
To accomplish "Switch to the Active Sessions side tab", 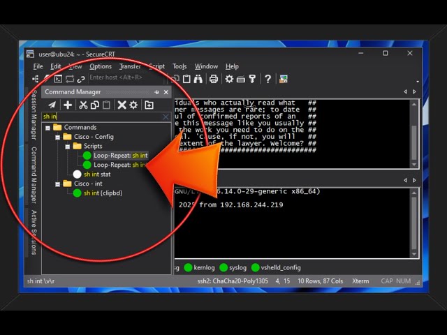I will tap(34, 232).
